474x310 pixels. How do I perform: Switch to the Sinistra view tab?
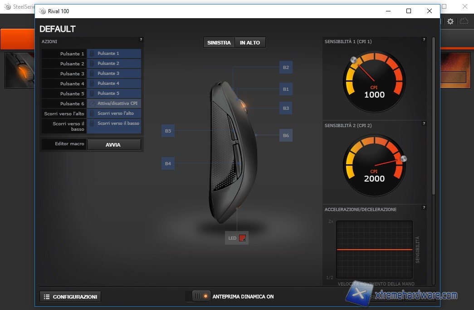point(219,43)
